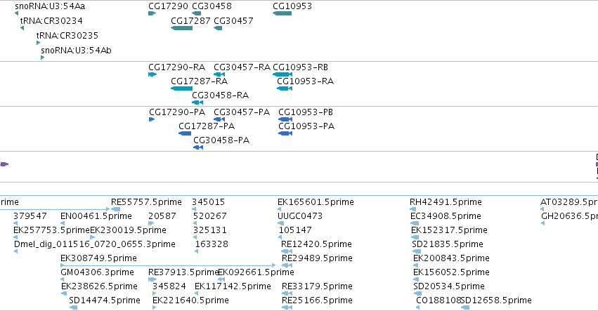
Task: Pick the CG10953-RB transcript arrow
Action: (282, 74)
